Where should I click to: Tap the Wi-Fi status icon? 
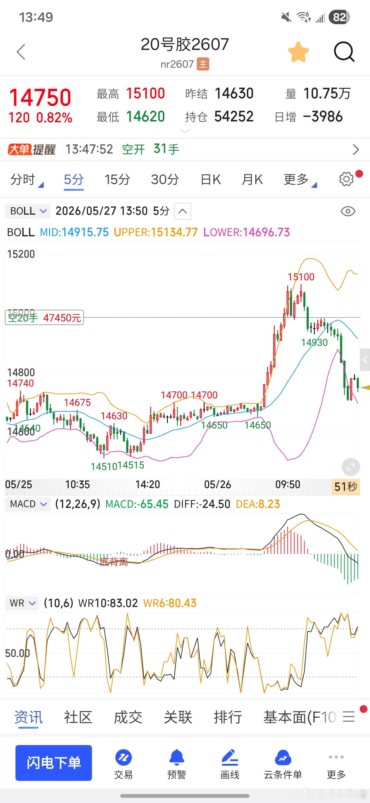pos(304,17)
